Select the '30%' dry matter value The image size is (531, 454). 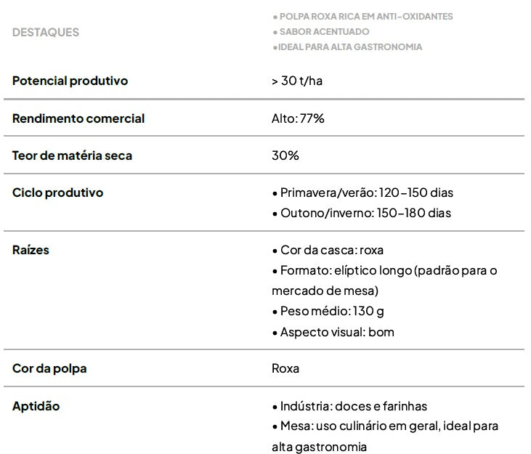[x=285, y=155]
